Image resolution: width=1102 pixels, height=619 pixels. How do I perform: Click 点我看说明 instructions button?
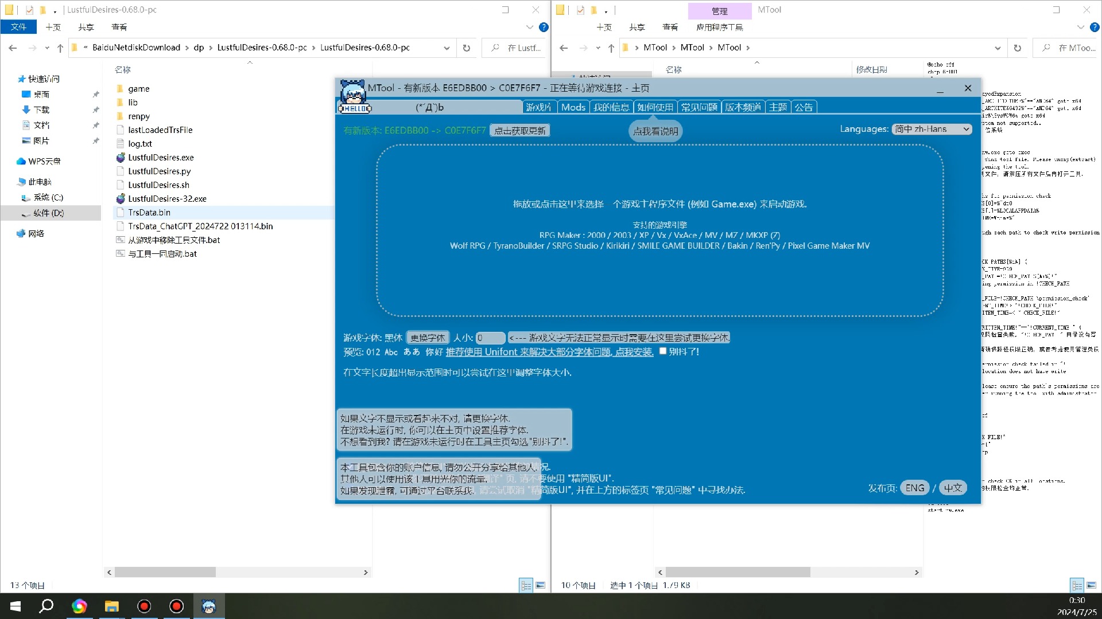pos(655,131)
